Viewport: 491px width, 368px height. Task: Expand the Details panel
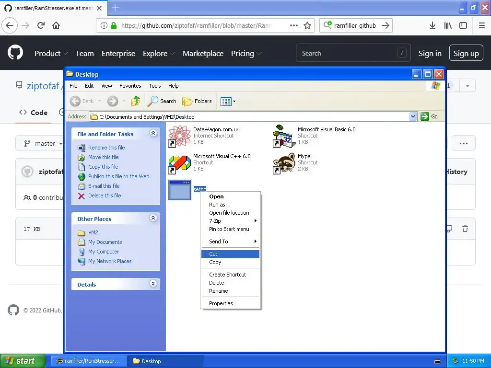[x=153, y=284]
